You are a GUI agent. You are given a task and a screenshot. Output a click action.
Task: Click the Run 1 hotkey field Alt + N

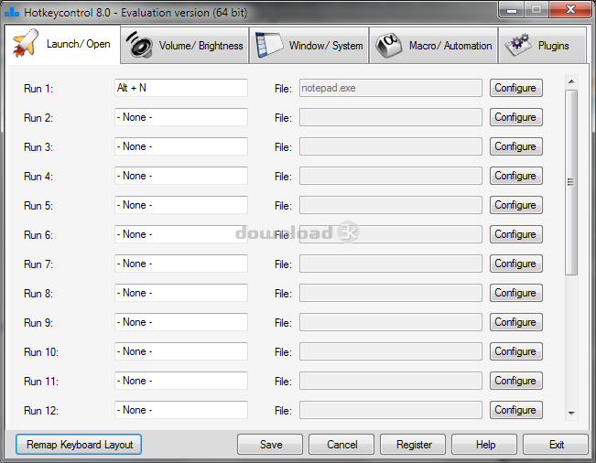point(181,88)
